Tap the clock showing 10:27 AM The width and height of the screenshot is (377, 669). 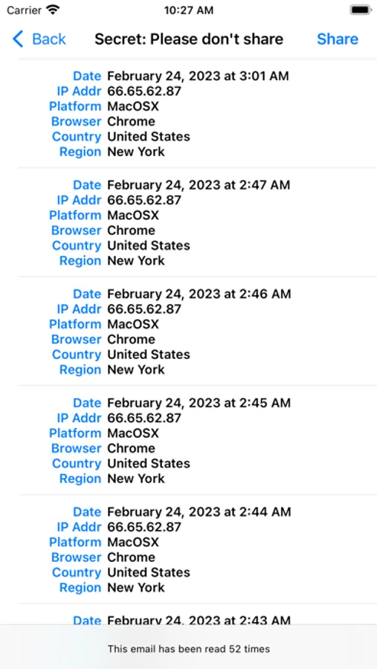tap(188, 10)
